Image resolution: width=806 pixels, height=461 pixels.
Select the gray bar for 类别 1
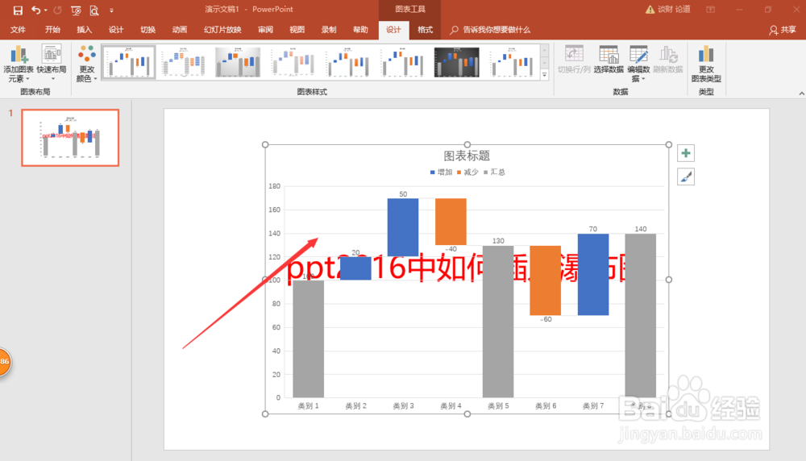tap(309, 338)
